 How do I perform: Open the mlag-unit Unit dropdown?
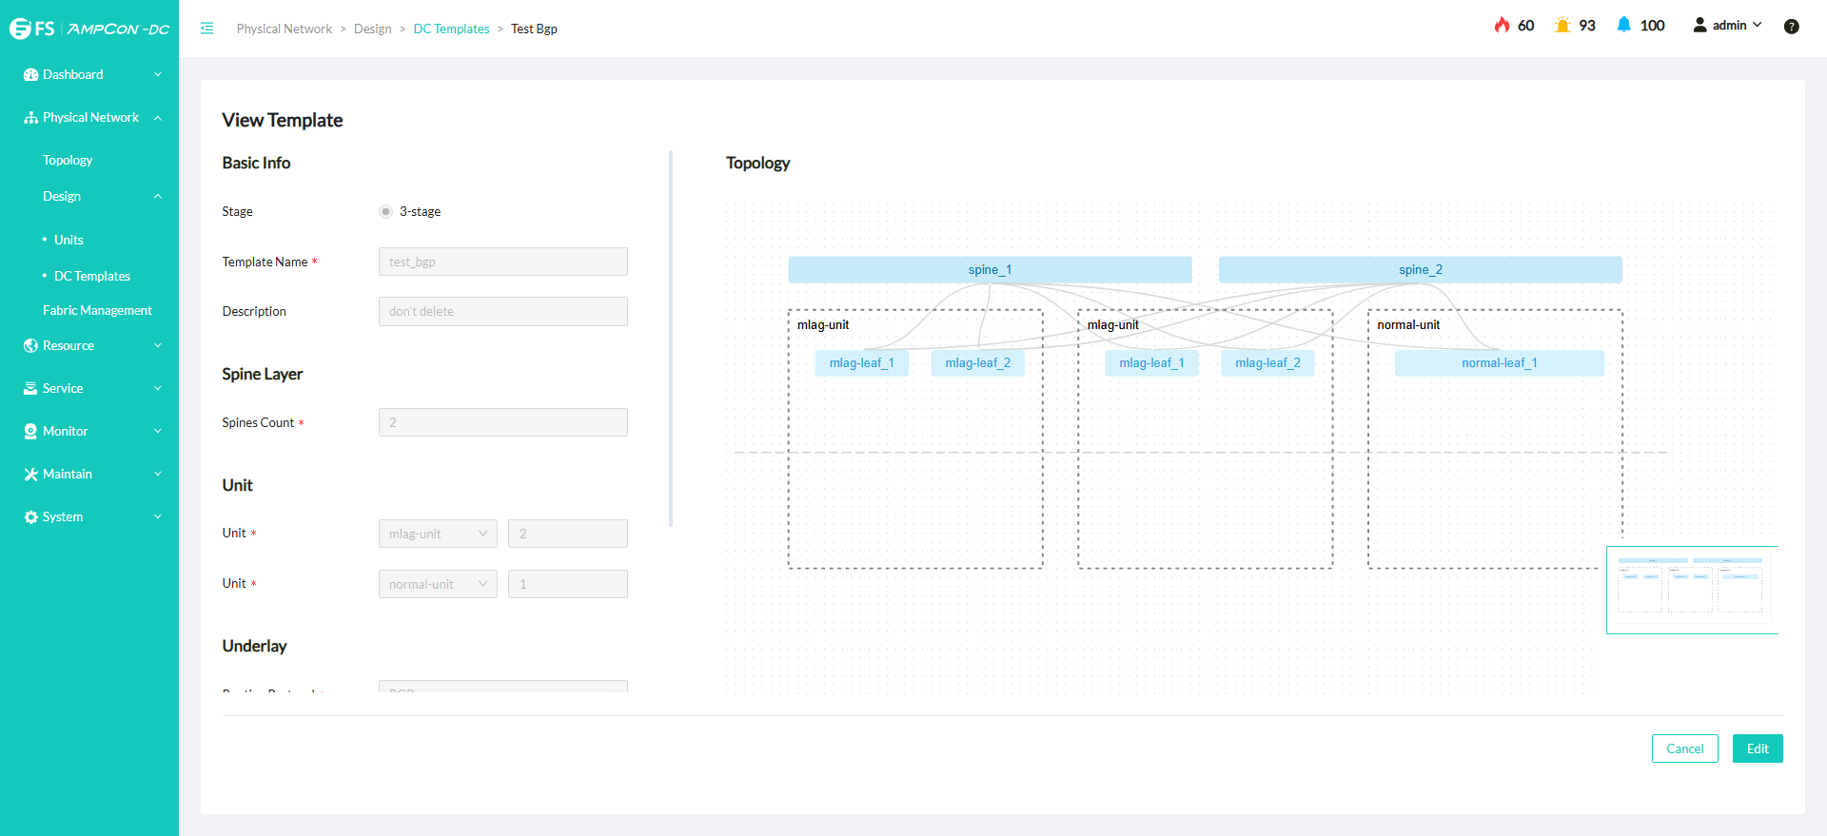click(438, 534)
